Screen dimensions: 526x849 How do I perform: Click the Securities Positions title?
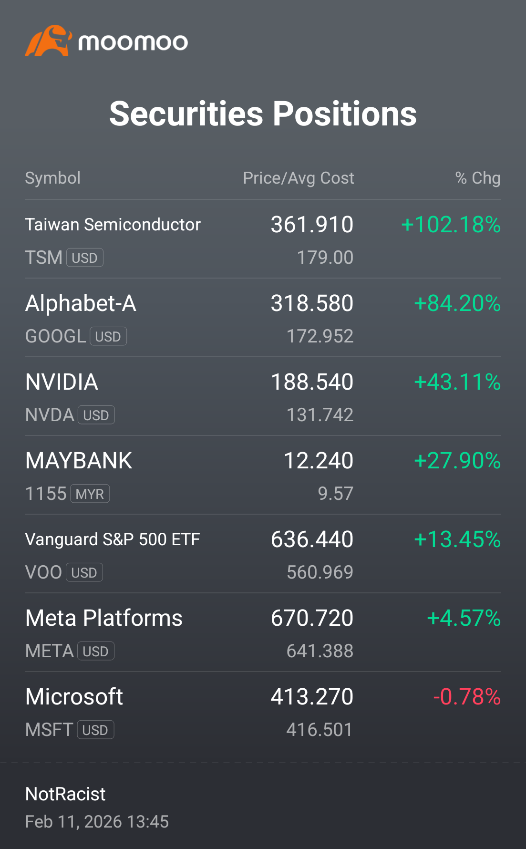coord(263,114)
